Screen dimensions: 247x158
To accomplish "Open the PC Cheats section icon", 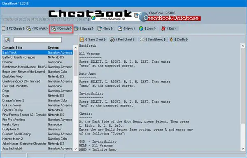I will 4,28.
